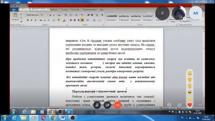Open the Рецензирование ribbon tab
The width and height of the screenshot is (215, 121).
click(90, 10)
